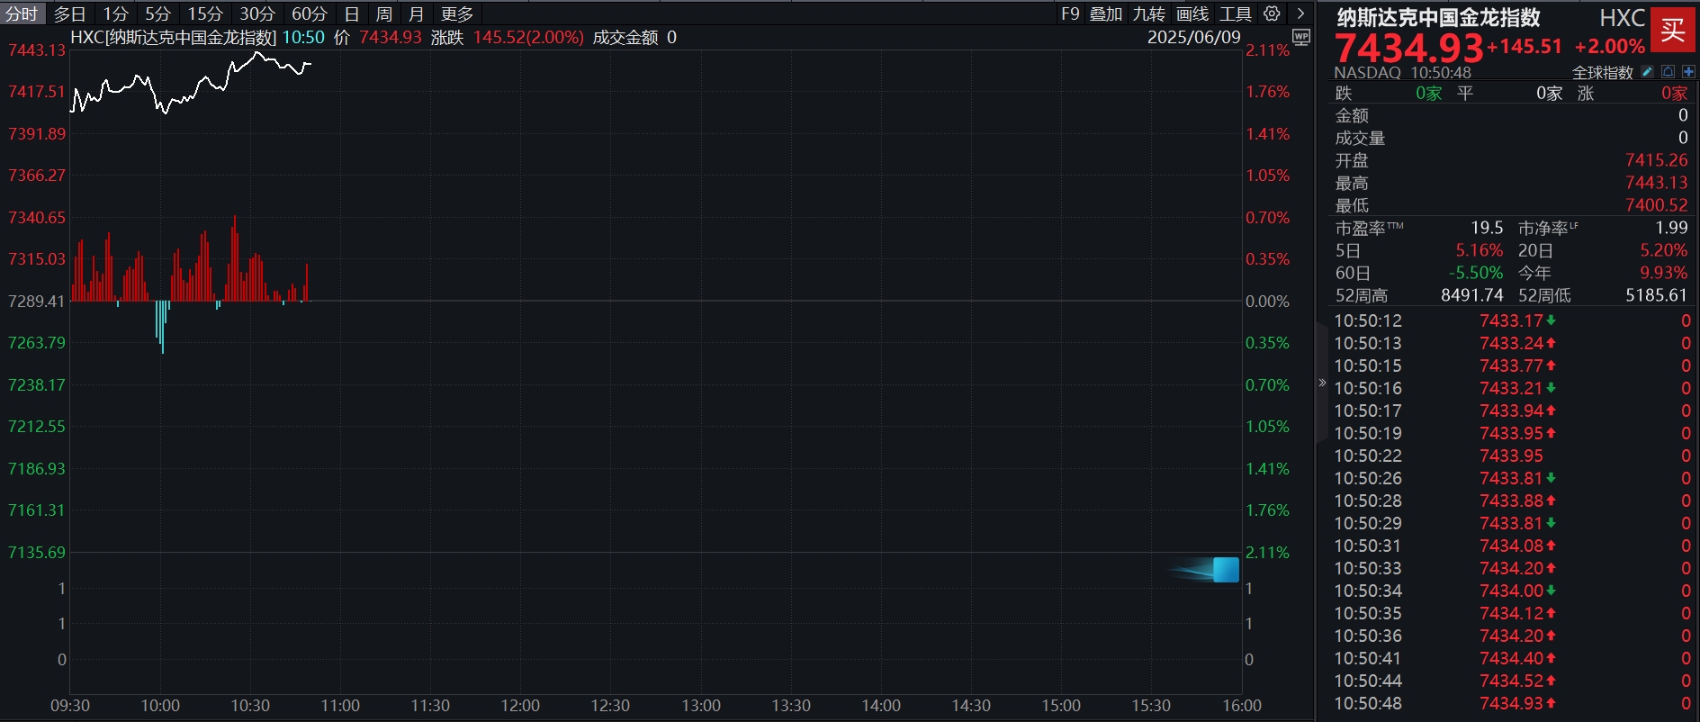1700x722 pixels.
Task: Click the 全球指数 category link
Action: point(1602,72)
